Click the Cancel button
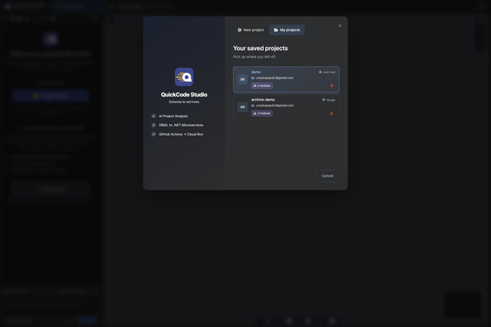This screenshot has width=491, height=327. [x=327, y=176]
